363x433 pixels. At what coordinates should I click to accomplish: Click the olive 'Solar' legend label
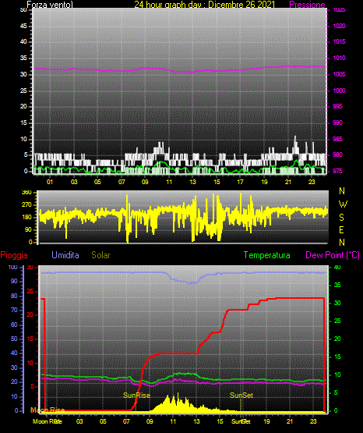pyautogui.click(x=101, y=255)
